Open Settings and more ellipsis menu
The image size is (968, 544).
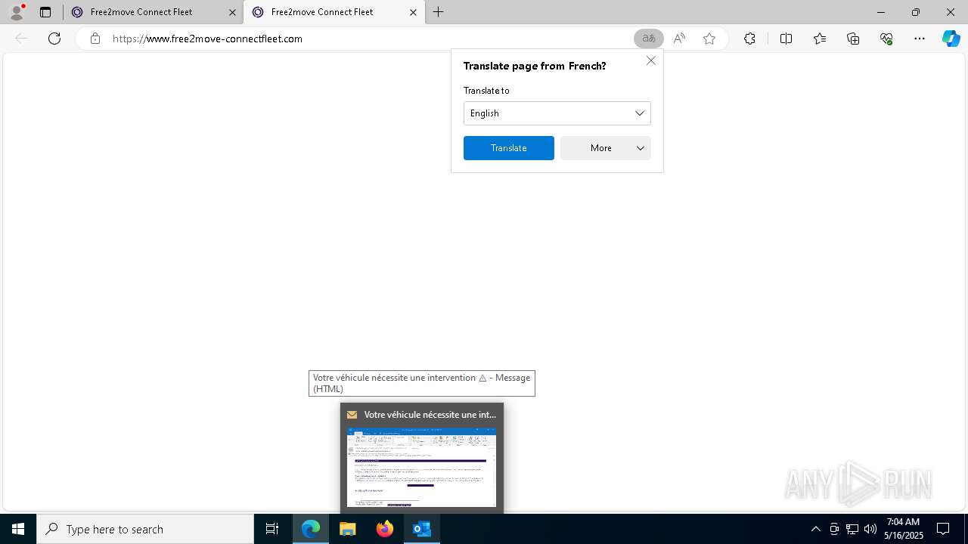920,39
